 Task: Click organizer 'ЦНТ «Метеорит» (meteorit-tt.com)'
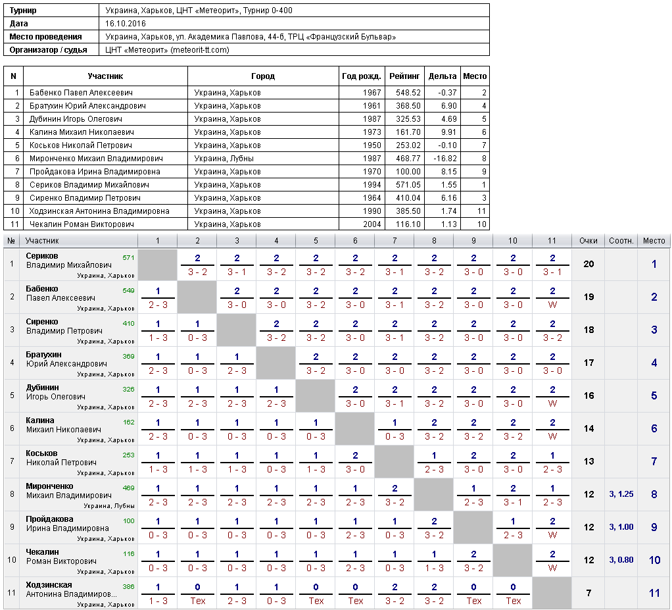[x=167, y=50]
